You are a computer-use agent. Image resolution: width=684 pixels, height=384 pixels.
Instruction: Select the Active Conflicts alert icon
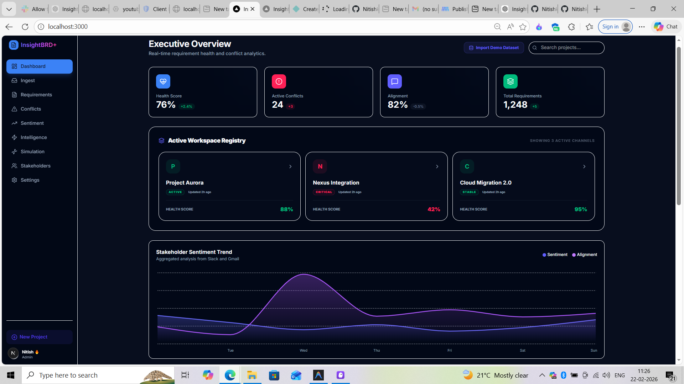pyautogui.click(x=279, y=81)
